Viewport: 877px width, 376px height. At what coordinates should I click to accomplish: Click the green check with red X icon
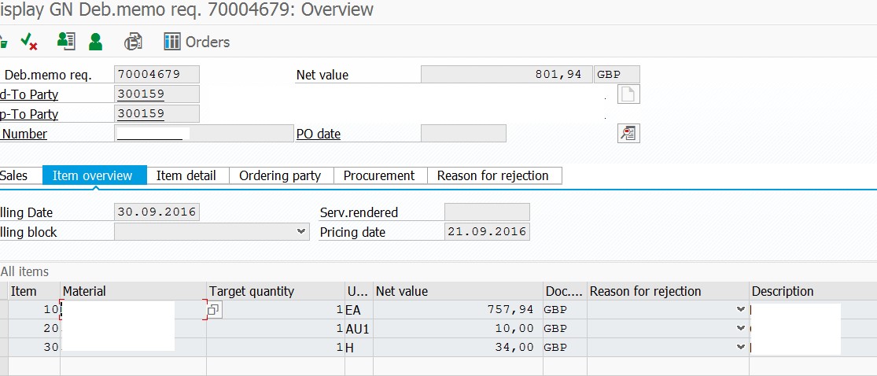29,42
